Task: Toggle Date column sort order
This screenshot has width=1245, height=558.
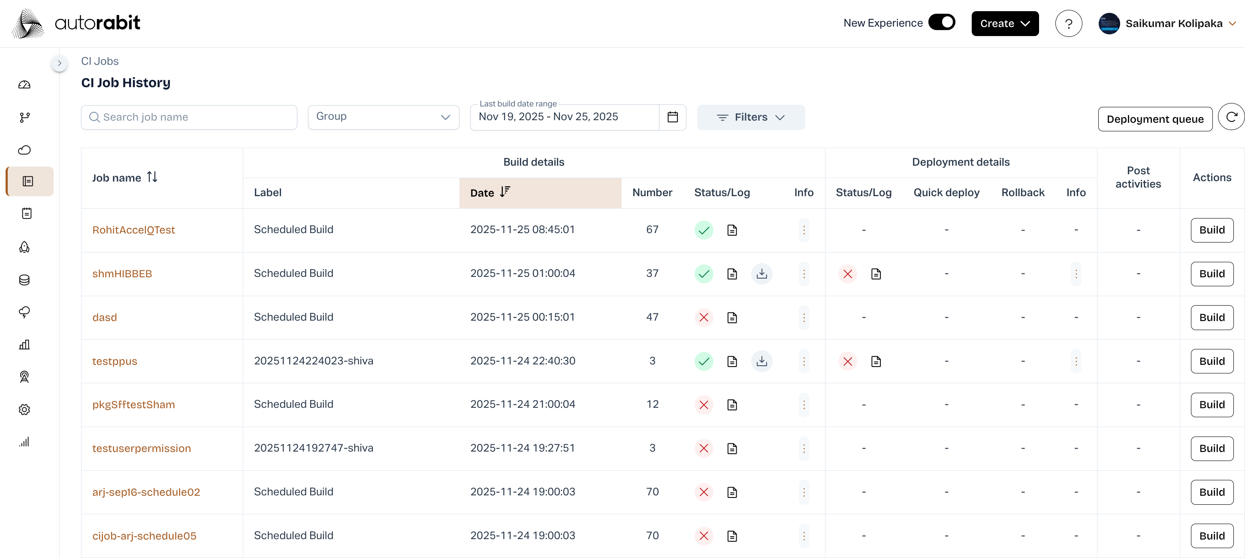Action: pos(505,192)
